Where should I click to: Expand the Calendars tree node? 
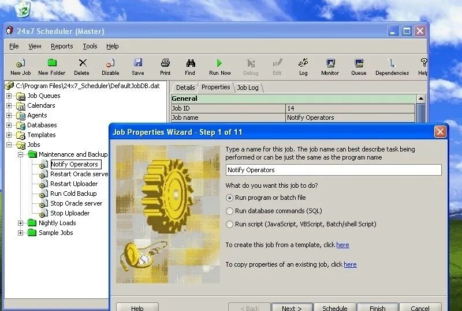pos(9,105)
